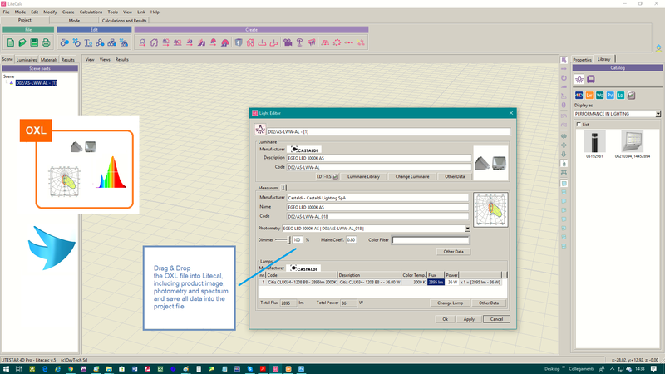Click Other Data button in Luminaire section
The height and width of the screenshot is (374, 665).
point(455,176)
